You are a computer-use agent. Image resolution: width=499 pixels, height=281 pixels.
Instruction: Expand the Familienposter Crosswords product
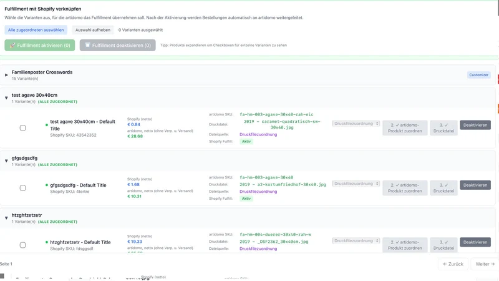6,75
